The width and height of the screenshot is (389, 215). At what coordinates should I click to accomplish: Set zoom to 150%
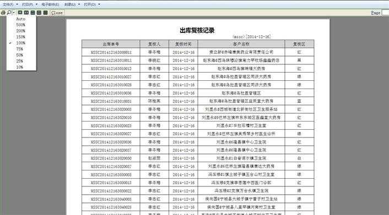(x=21, y=37)
